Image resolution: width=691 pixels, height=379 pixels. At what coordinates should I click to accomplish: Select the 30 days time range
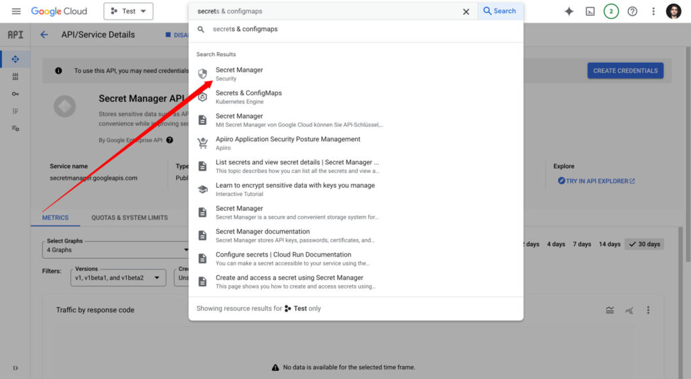coord(644,244)
